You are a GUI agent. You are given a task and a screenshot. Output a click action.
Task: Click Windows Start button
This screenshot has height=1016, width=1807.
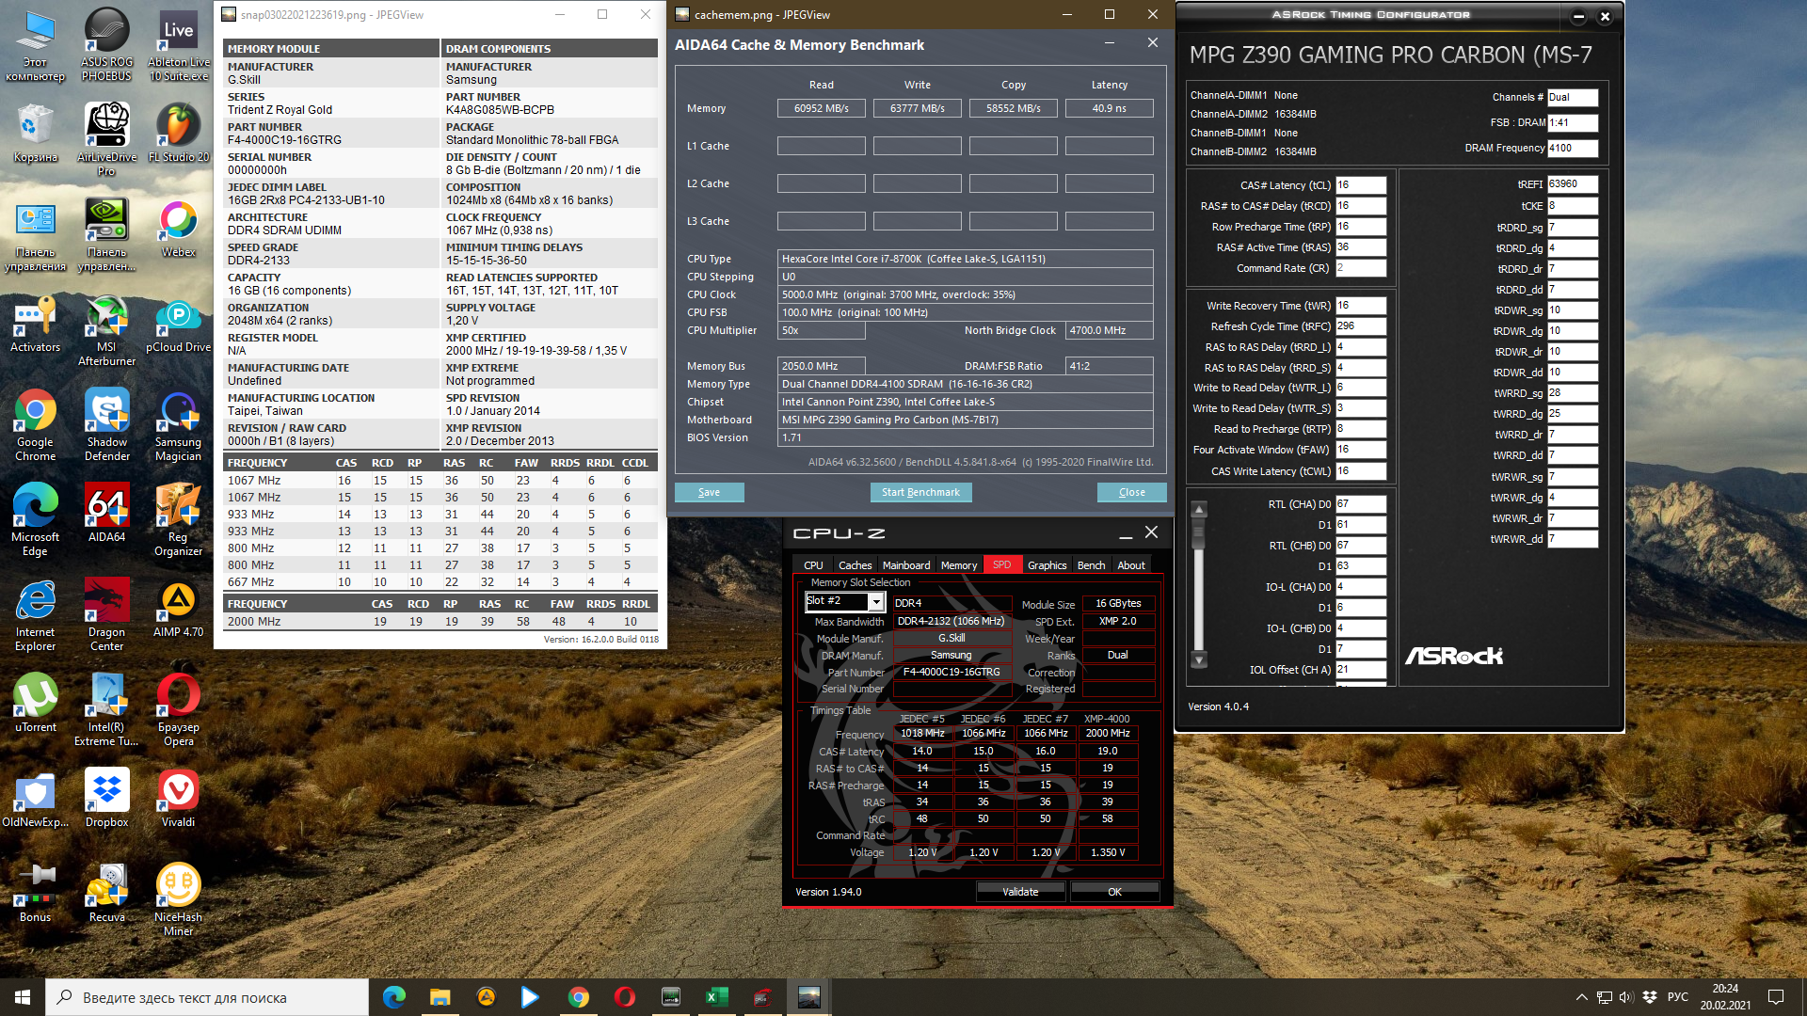[x=23, y=997]
